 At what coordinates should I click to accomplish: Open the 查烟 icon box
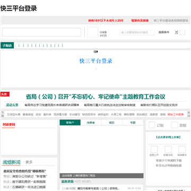tap(175, 125)
